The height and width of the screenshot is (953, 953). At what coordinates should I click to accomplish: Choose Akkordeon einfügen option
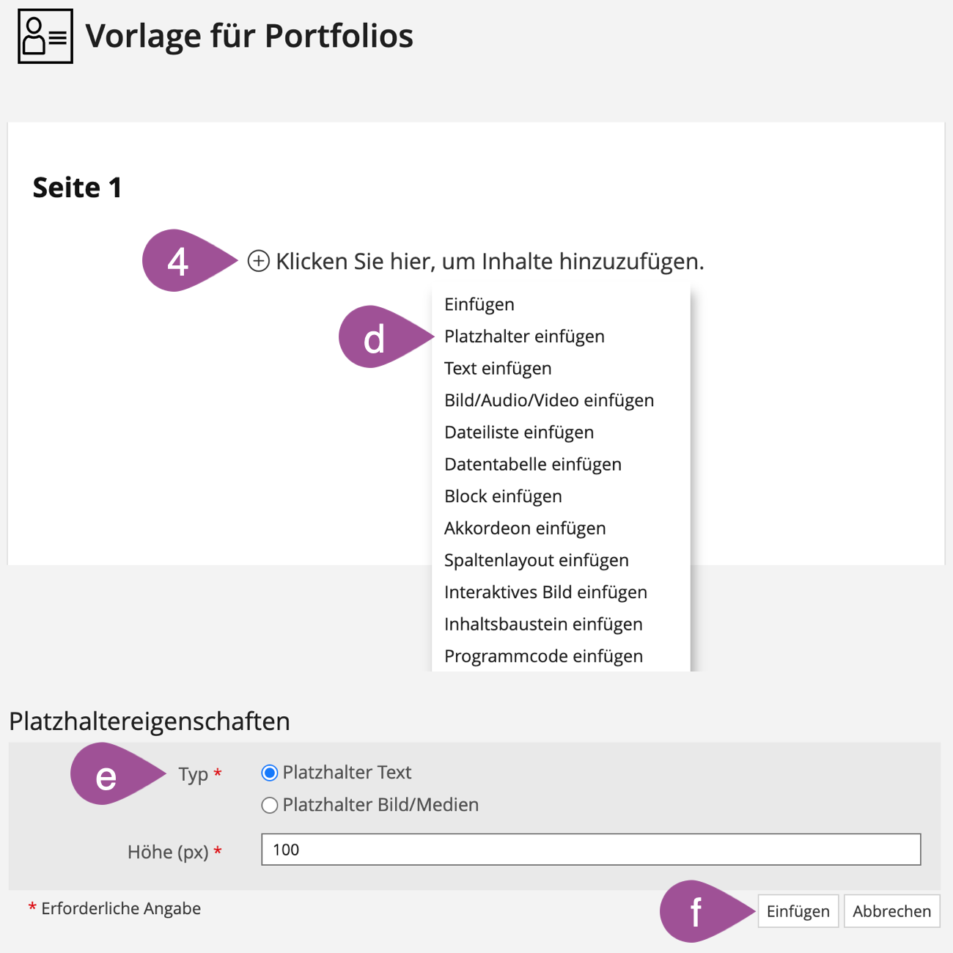pyautogui.click(x=525, y=529)
